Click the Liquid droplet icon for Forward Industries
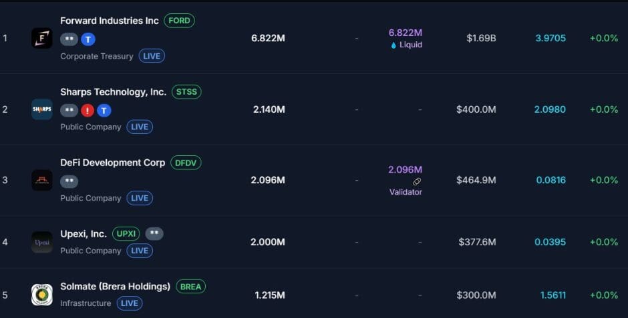The height and width of the screenshot is (318, 628). (x=394, y=45)
